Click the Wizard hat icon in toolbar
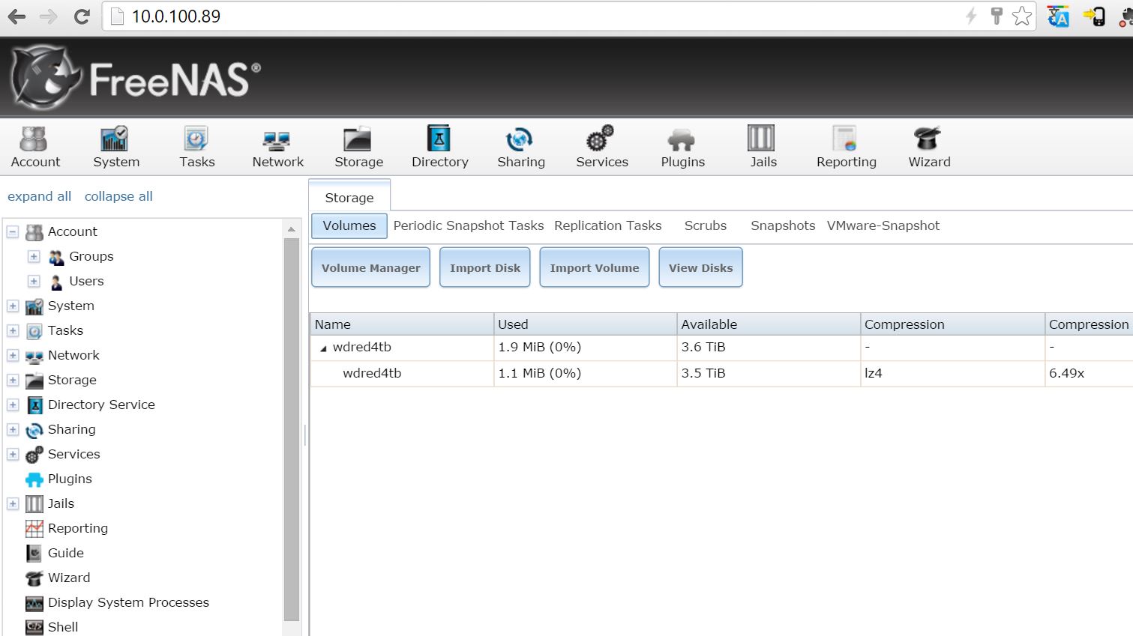The width and height of the screenshot is (1133, 636). pos(928,139)
